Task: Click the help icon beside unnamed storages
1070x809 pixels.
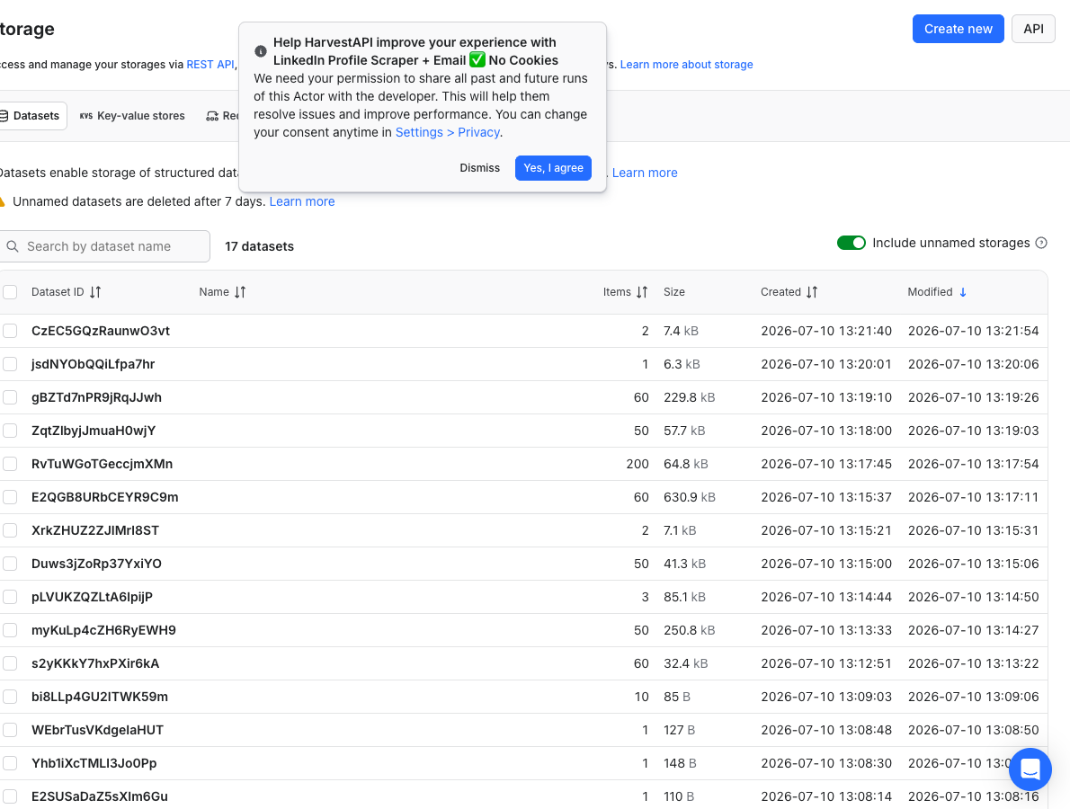Action: (x=1041, y=243)
